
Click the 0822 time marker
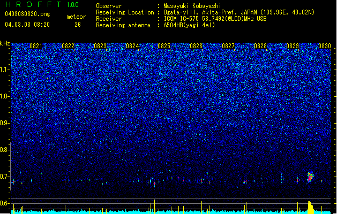68,46
